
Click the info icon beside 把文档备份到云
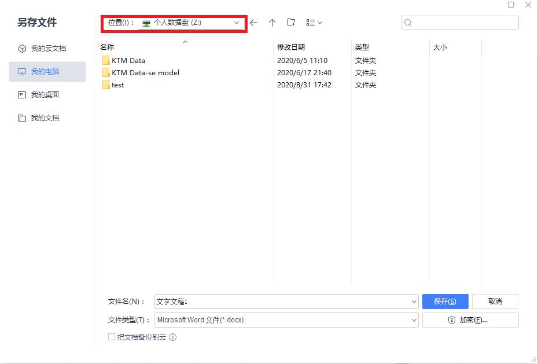point(173,337)
